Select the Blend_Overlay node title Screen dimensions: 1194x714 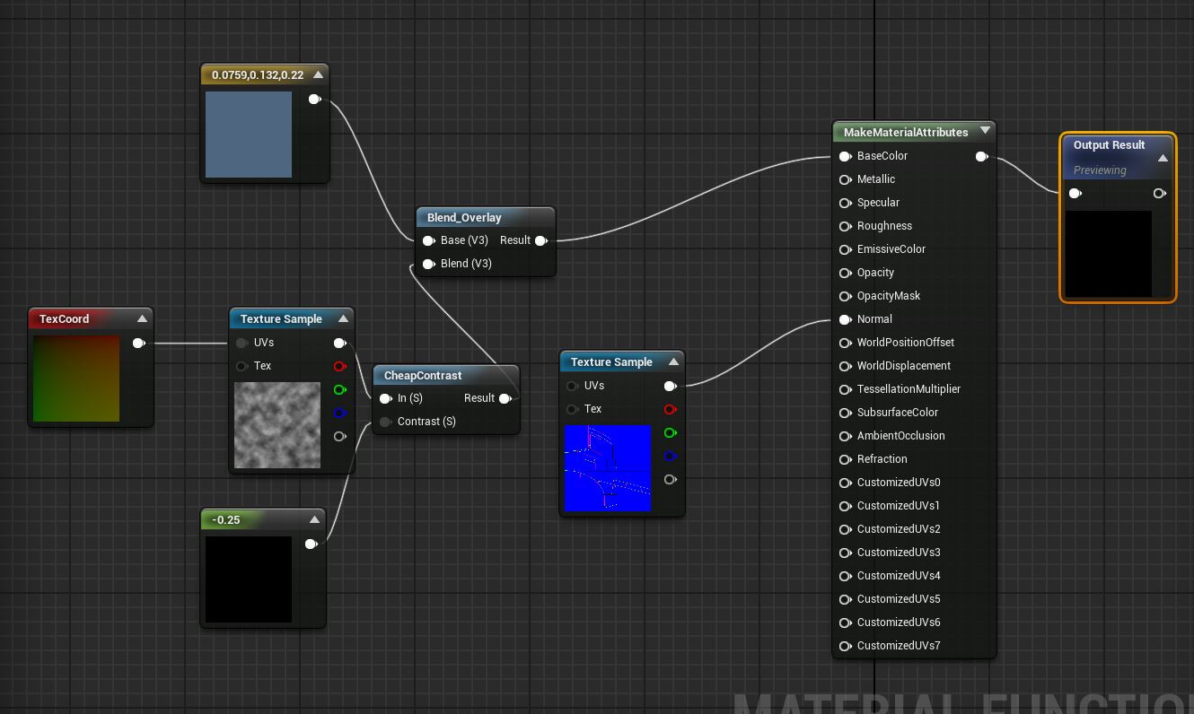(x=464, y=217)
